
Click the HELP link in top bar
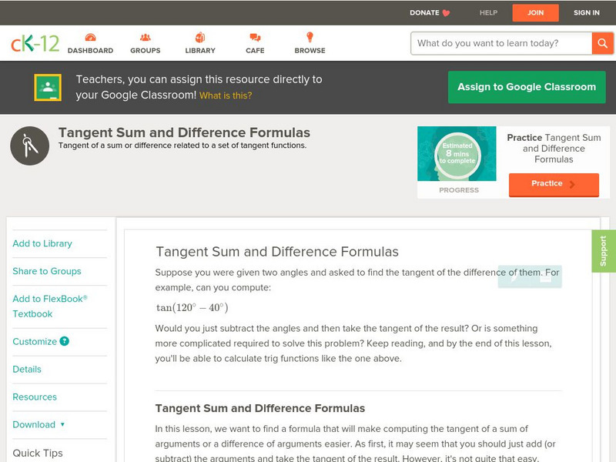(x=488, y=12)
